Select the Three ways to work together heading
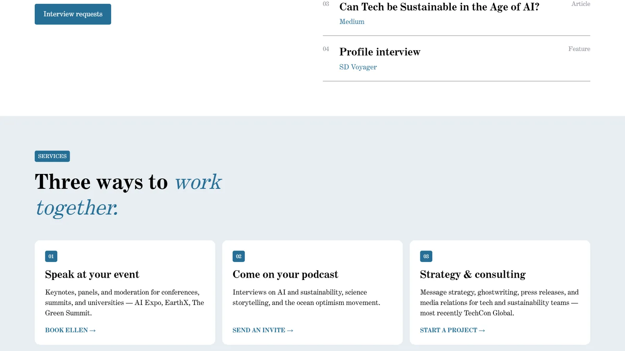The height and width of the screenshot is (351, 625). coord(129,195)
